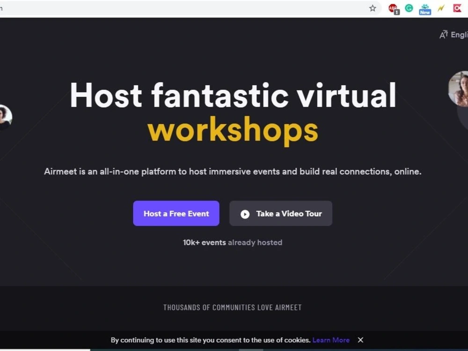Click the 'Airmeet is an all-in-one platform' tagline
The width and height of the screenshot is (468, 351).
233,172
